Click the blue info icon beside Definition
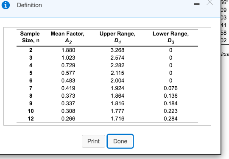The image size is (229, 159). click(x=6, y=5)
